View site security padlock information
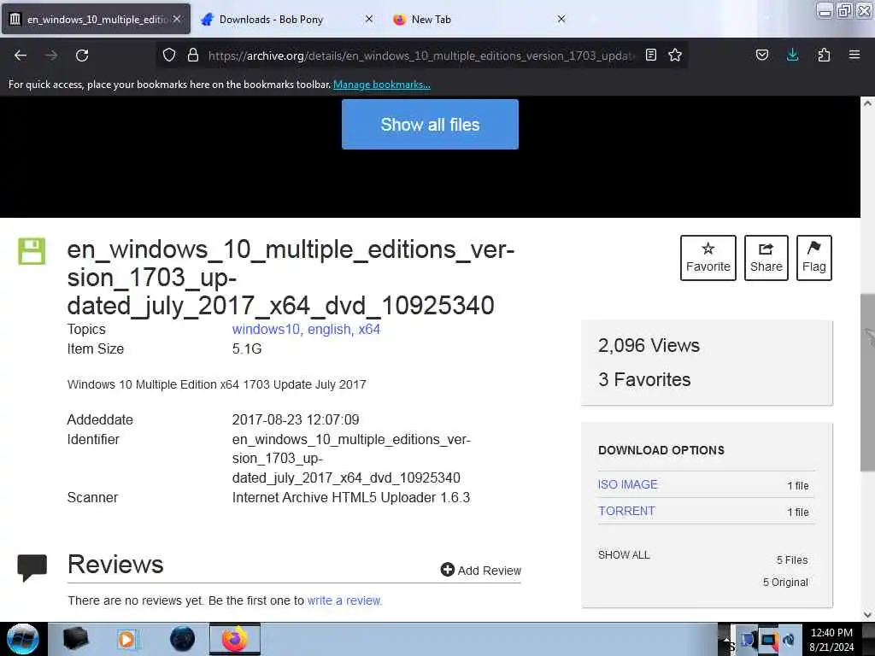This screenshot has height=656, width=875. pos(193,55)
